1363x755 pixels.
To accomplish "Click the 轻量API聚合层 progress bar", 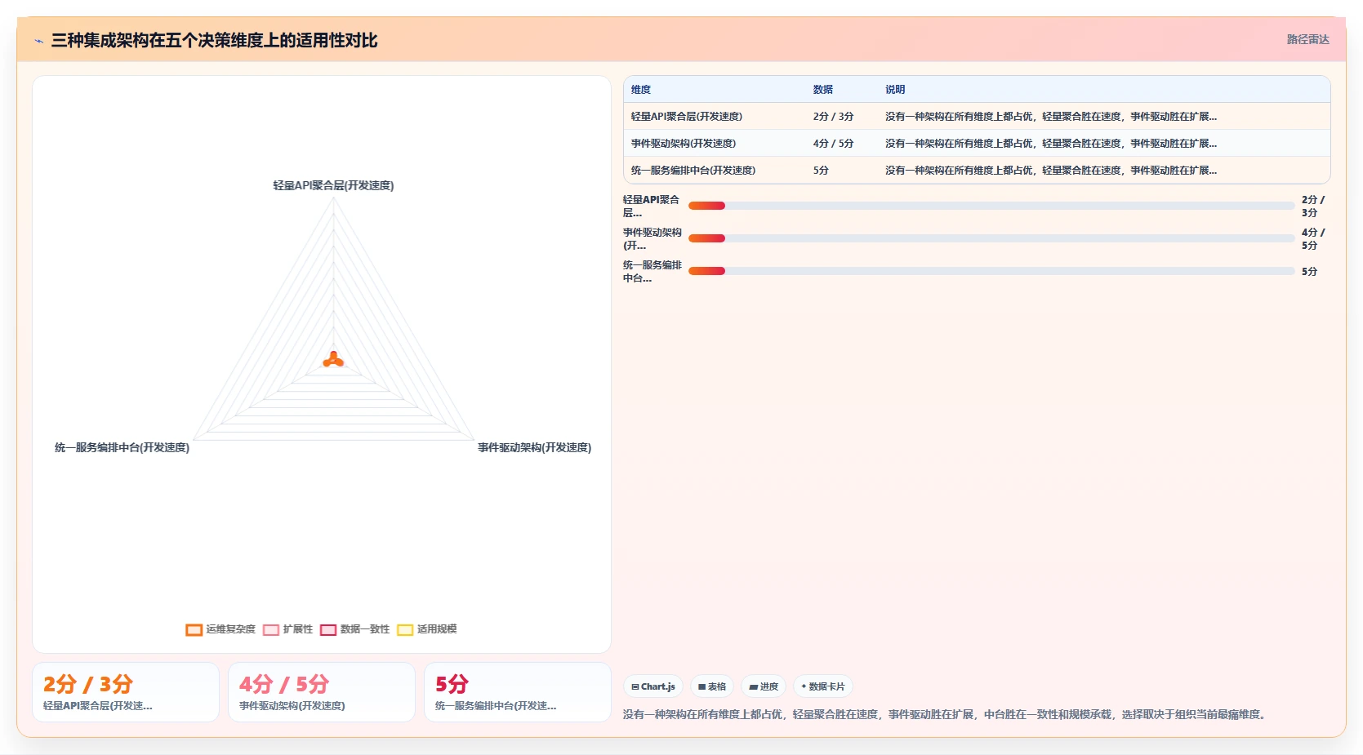I will point(991,206).
